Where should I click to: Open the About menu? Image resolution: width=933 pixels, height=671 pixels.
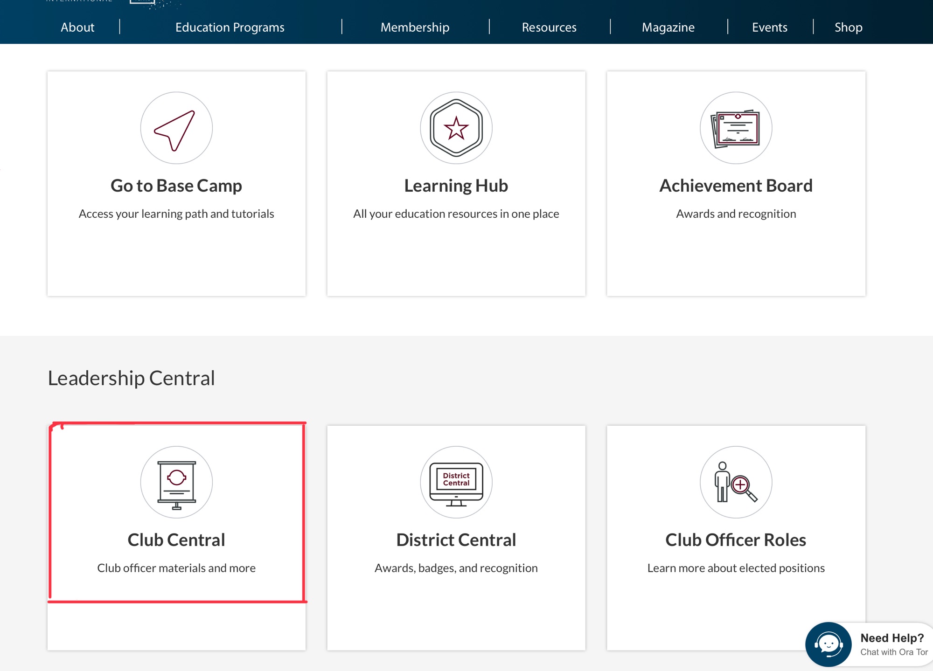click(77, 27)
